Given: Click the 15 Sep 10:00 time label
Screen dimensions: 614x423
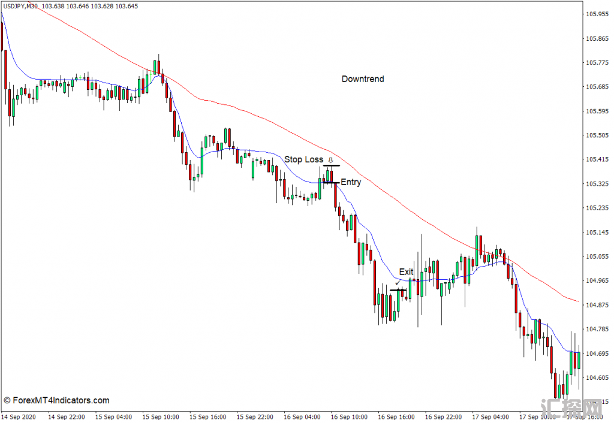Looking at the screenshot, I should 161,416.
